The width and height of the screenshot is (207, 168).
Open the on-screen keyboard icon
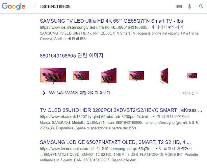coord(179,6)
